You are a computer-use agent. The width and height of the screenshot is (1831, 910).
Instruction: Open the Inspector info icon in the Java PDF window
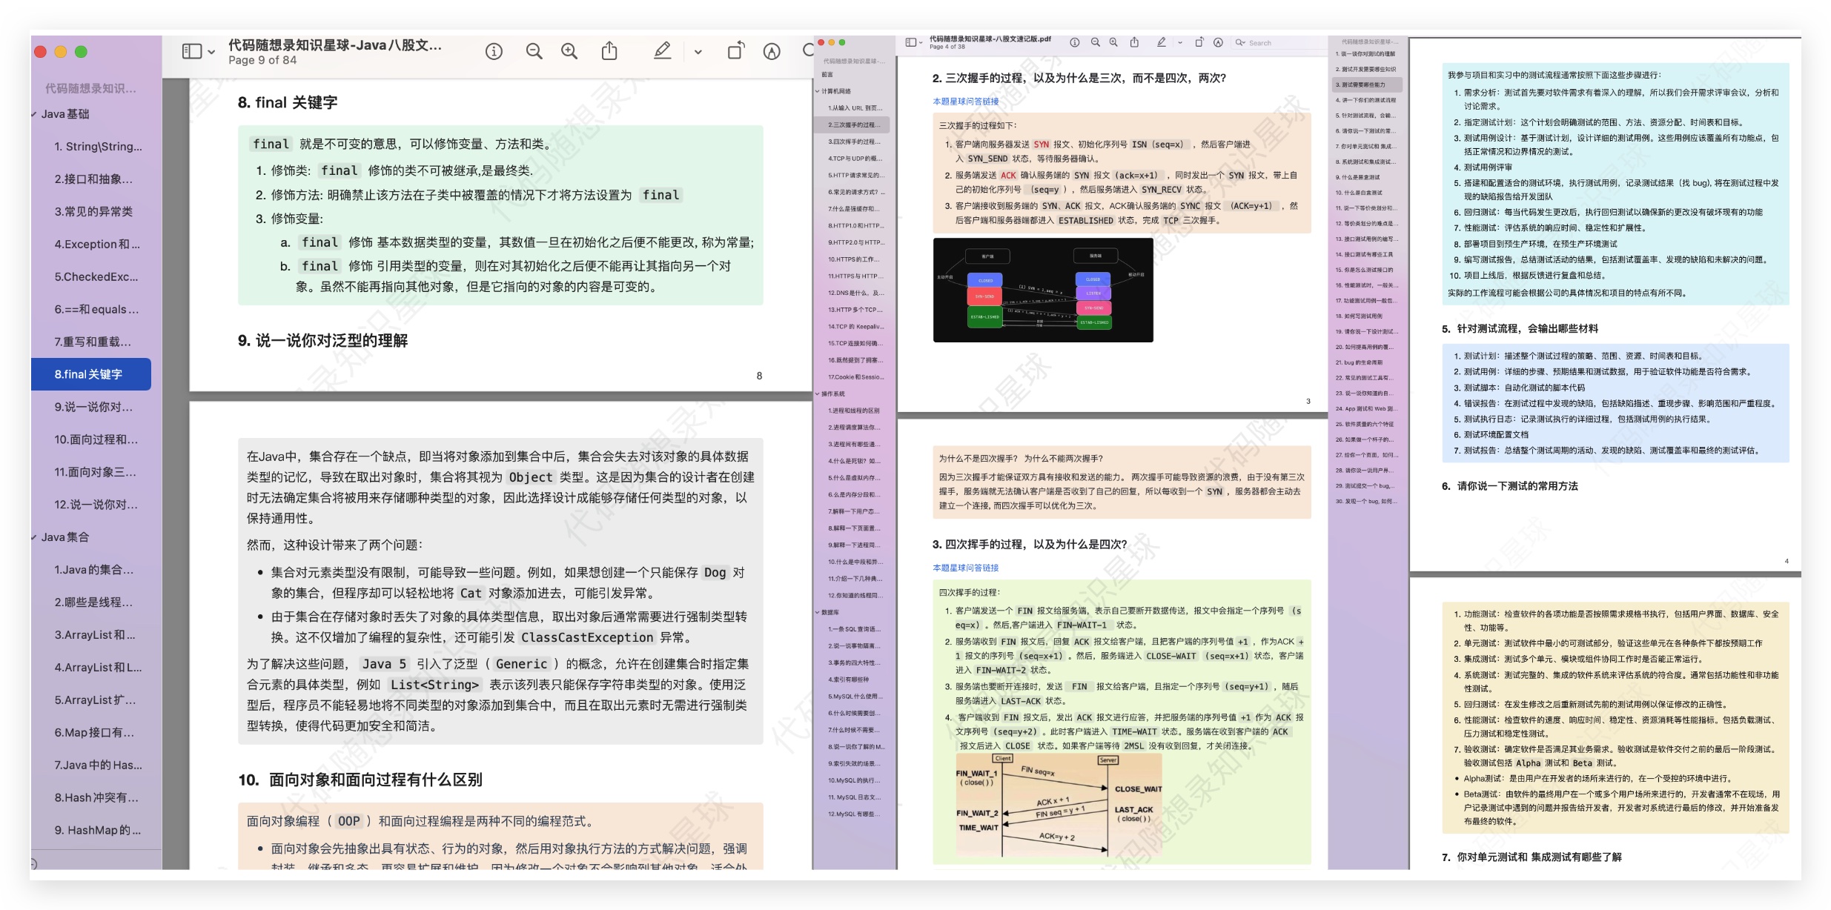(x=494, y=51)
